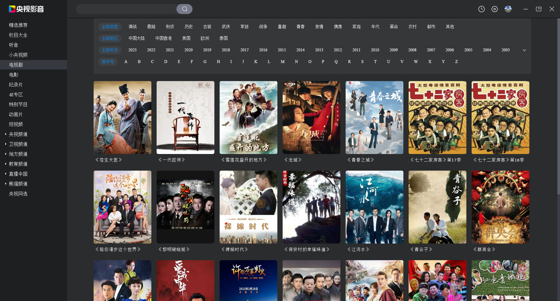Open the 《龙城》 title link
The width and height of the screenshot is (560, 301).
(x=293, y=160)
